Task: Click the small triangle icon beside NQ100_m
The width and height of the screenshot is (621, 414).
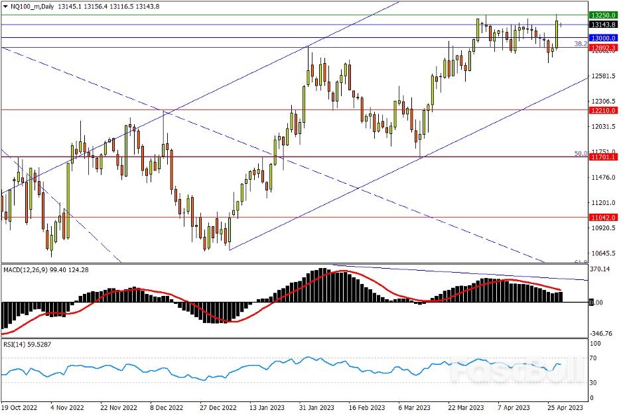Action: [5, 7]
